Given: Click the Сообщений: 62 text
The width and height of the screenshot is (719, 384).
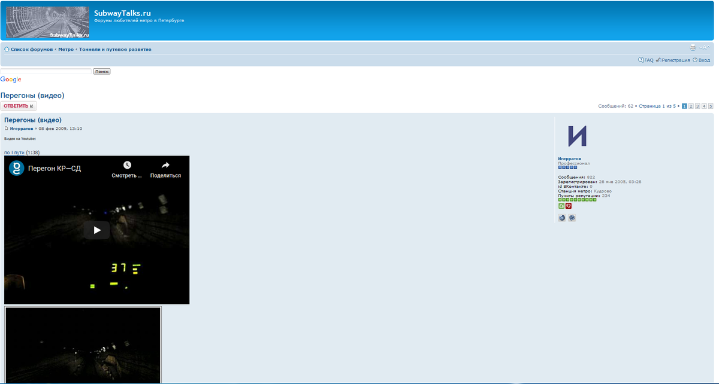Looking at the screenshot, I should 616,106.
